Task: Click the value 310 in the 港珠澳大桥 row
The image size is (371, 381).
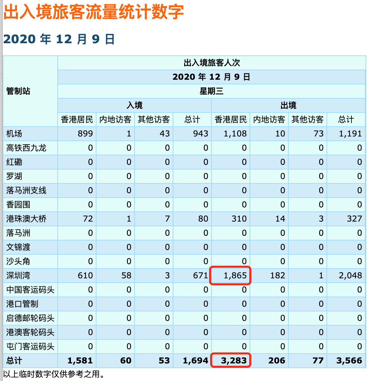Action: click(239, 219)
